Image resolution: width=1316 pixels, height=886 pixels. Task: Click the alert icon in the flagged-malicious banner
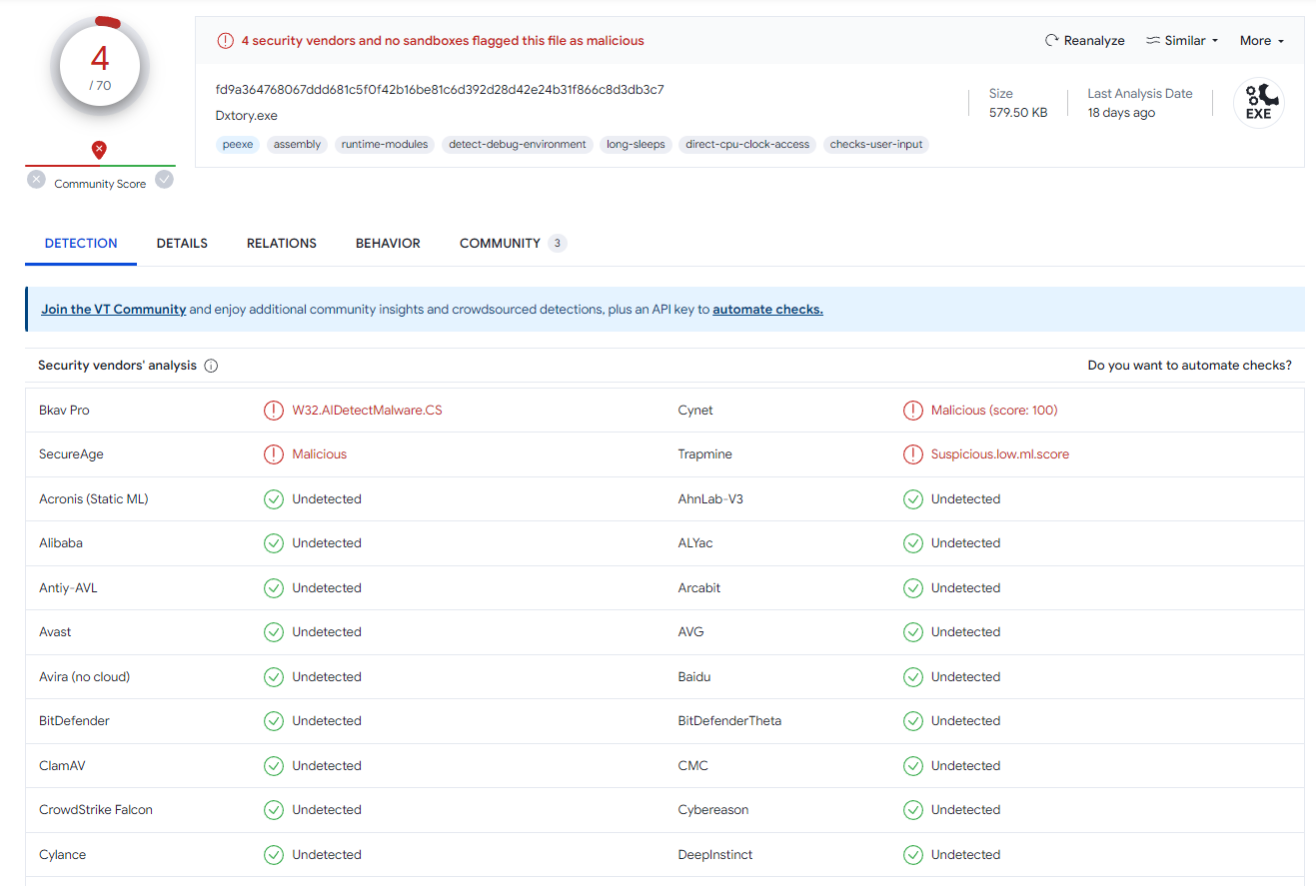pos(225,41)
